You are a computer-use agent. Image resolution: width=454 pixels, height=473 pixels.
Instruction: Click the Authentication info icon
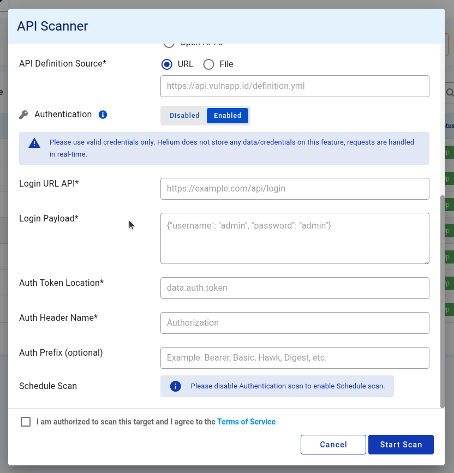coord(103,115)
